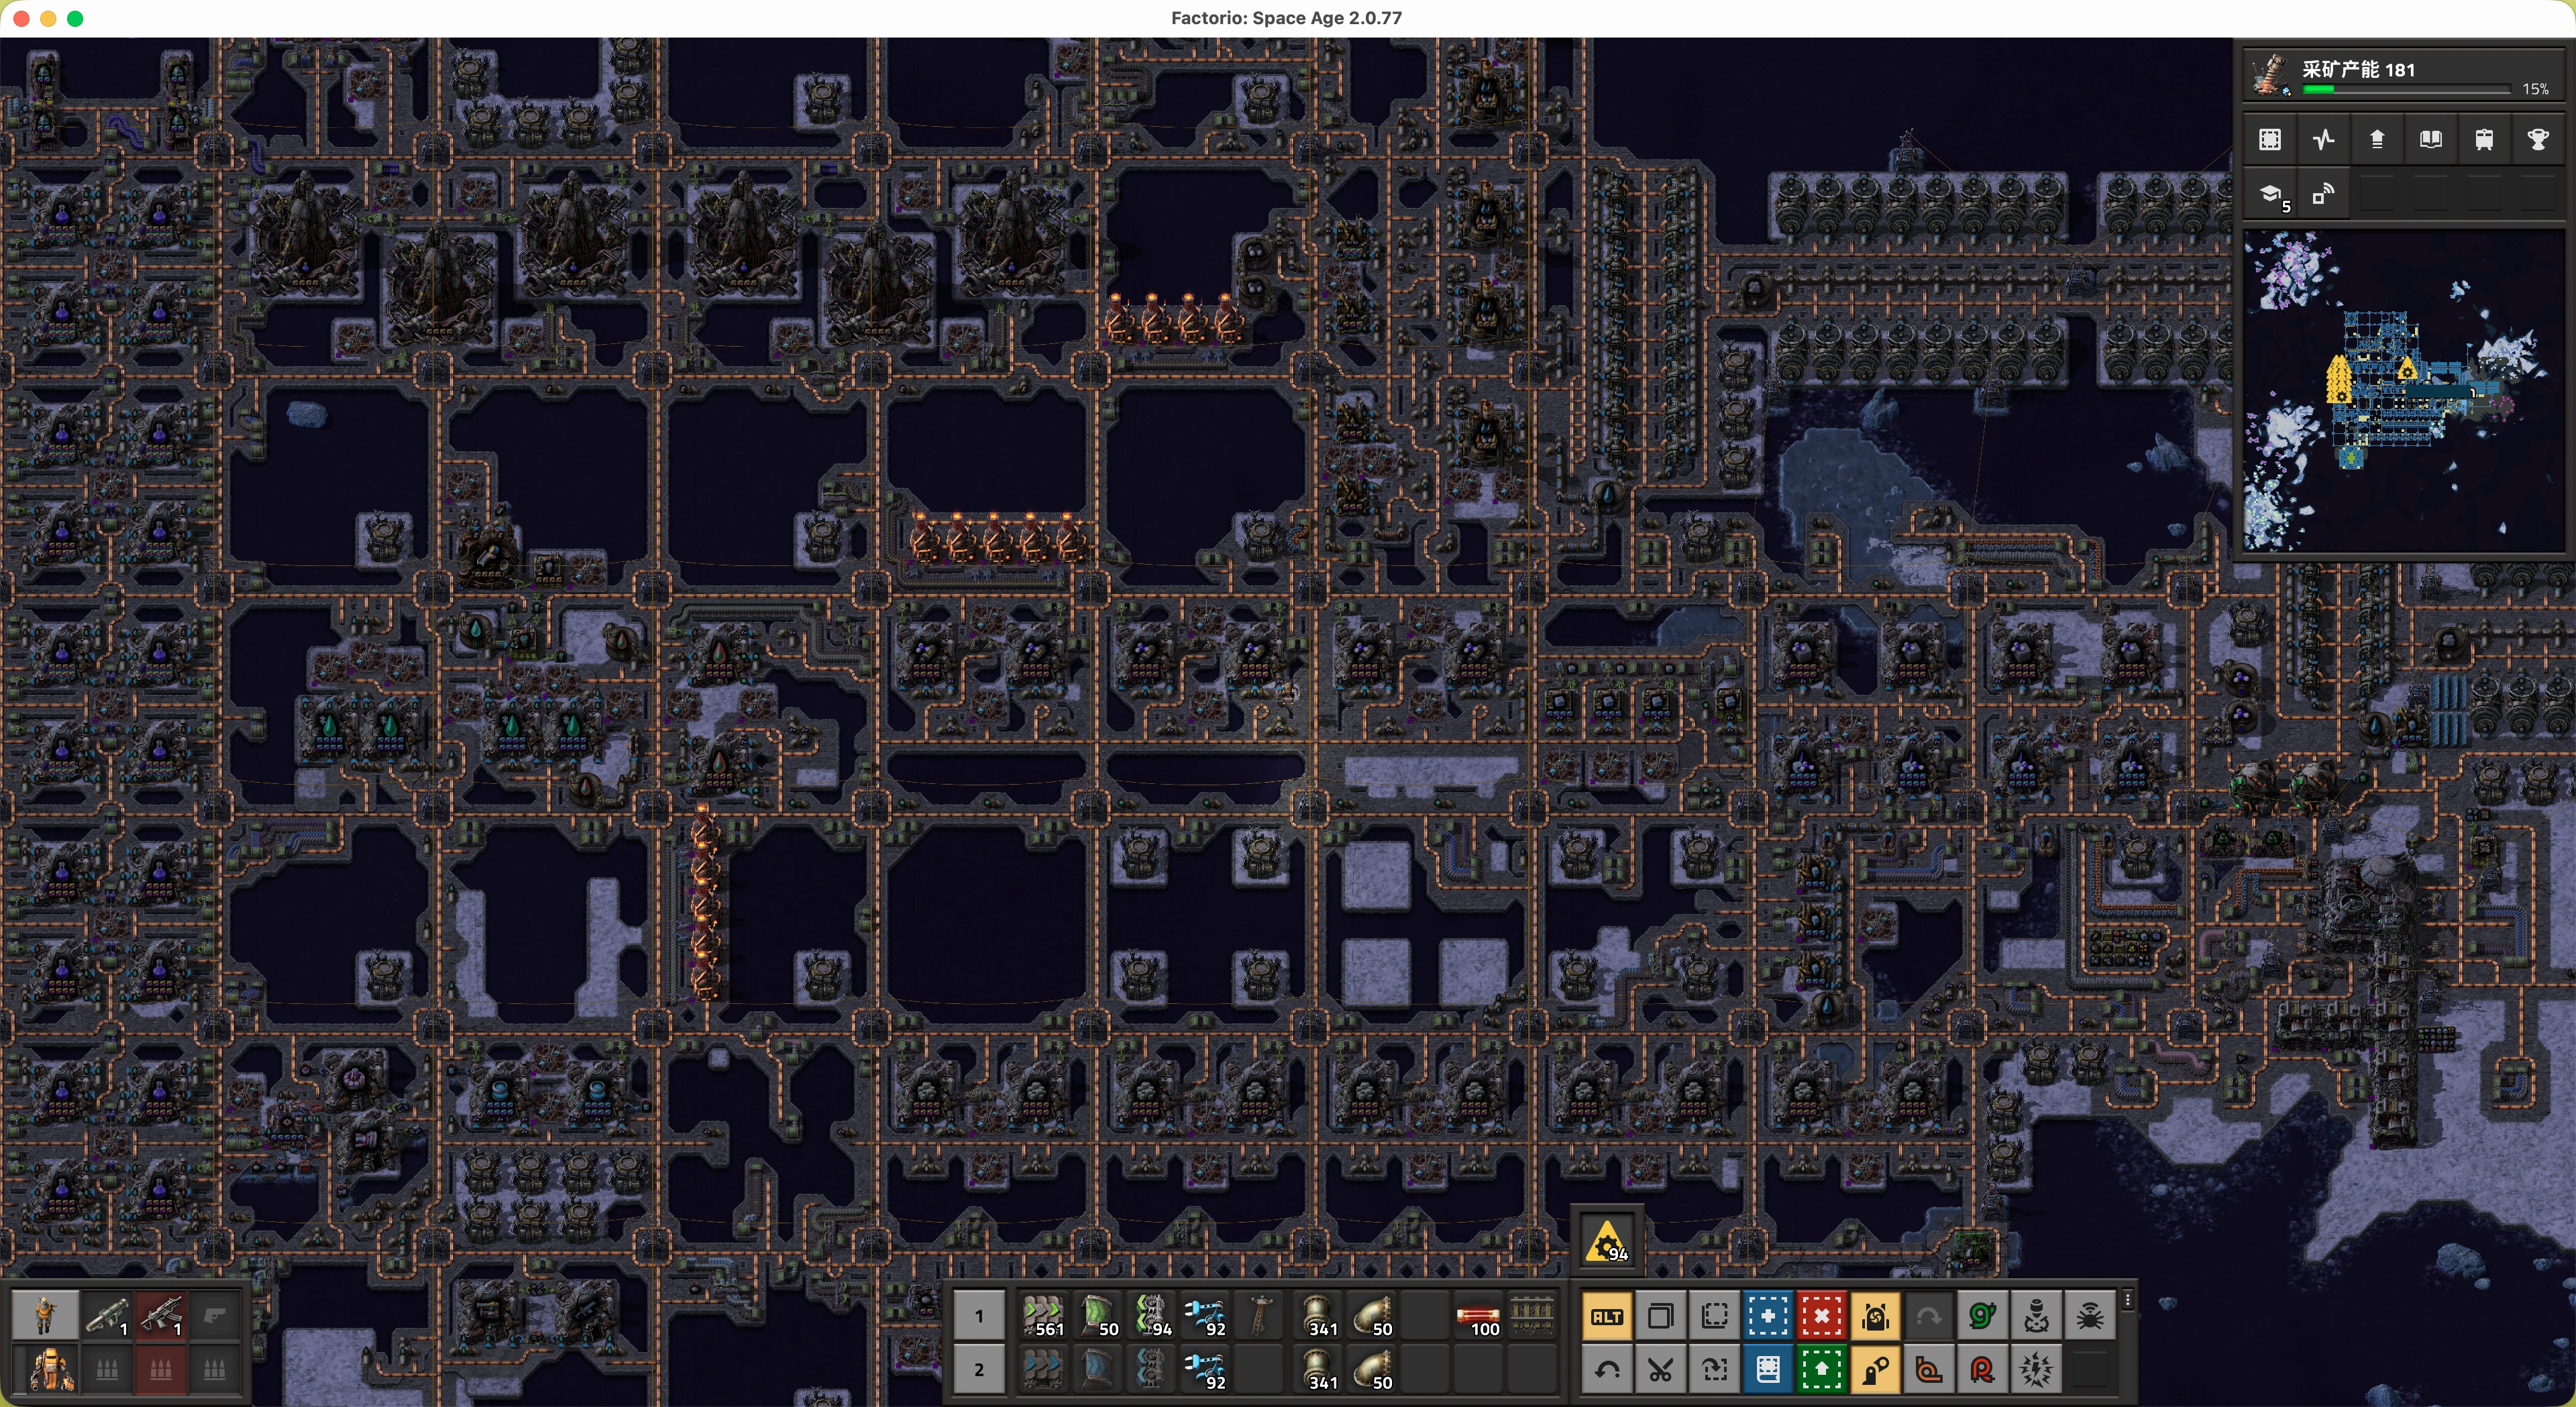Open the three-dot shortcut bar menu
Viewport: 2576px width, 1407px height.
pos(2128,1300)
